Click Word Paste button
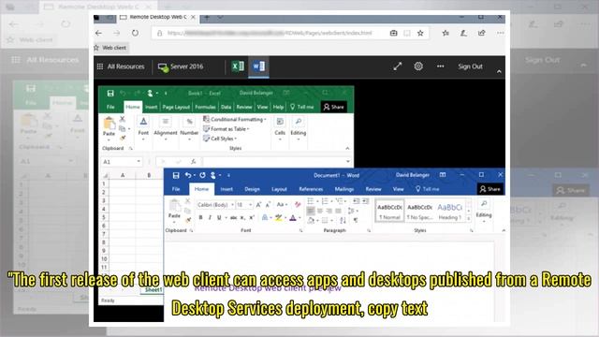 pyautogui.click(x=174, y=210)
